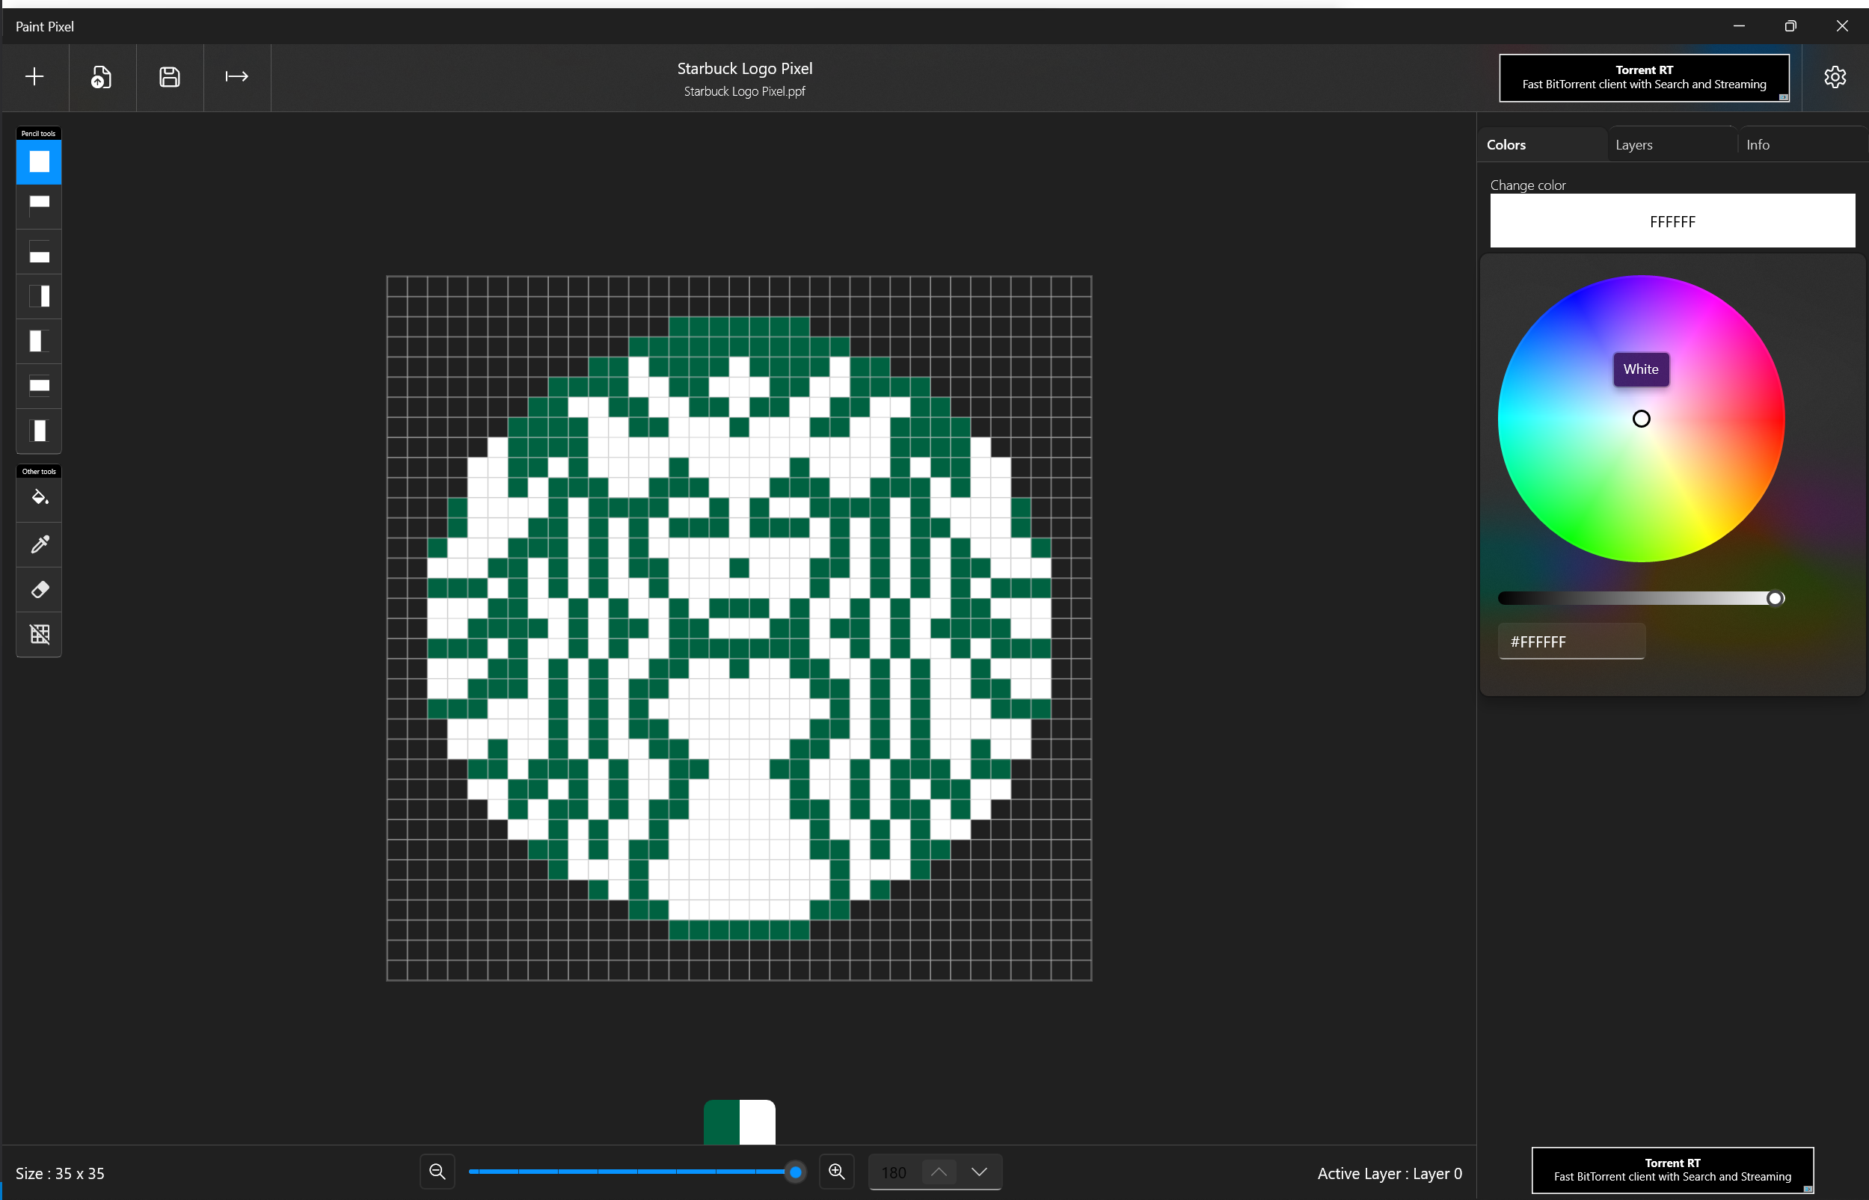The height and width of the screenshot is (1200, 1869).
Task: Pick the eyedropper color picker tool
Action: coord(39,544)
